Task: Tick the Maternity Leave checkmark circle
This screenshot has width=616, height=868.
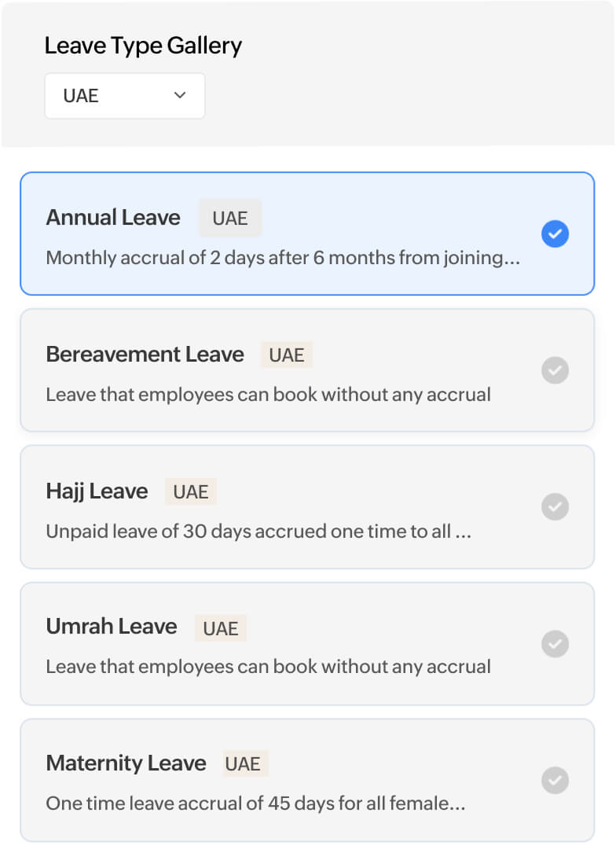Action: [x=555, y=781]
